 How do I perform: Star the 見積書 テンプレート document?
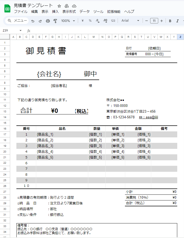pyautogui.click(x=59, y=6)
